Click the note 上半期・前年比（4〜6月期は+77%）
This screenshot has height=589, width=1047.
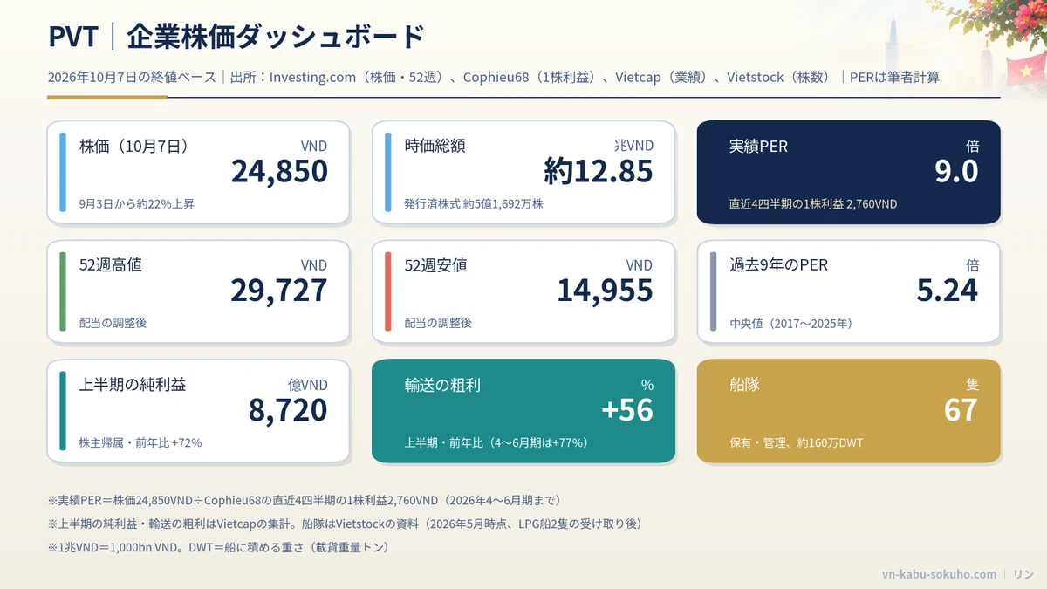coord(496,443)
